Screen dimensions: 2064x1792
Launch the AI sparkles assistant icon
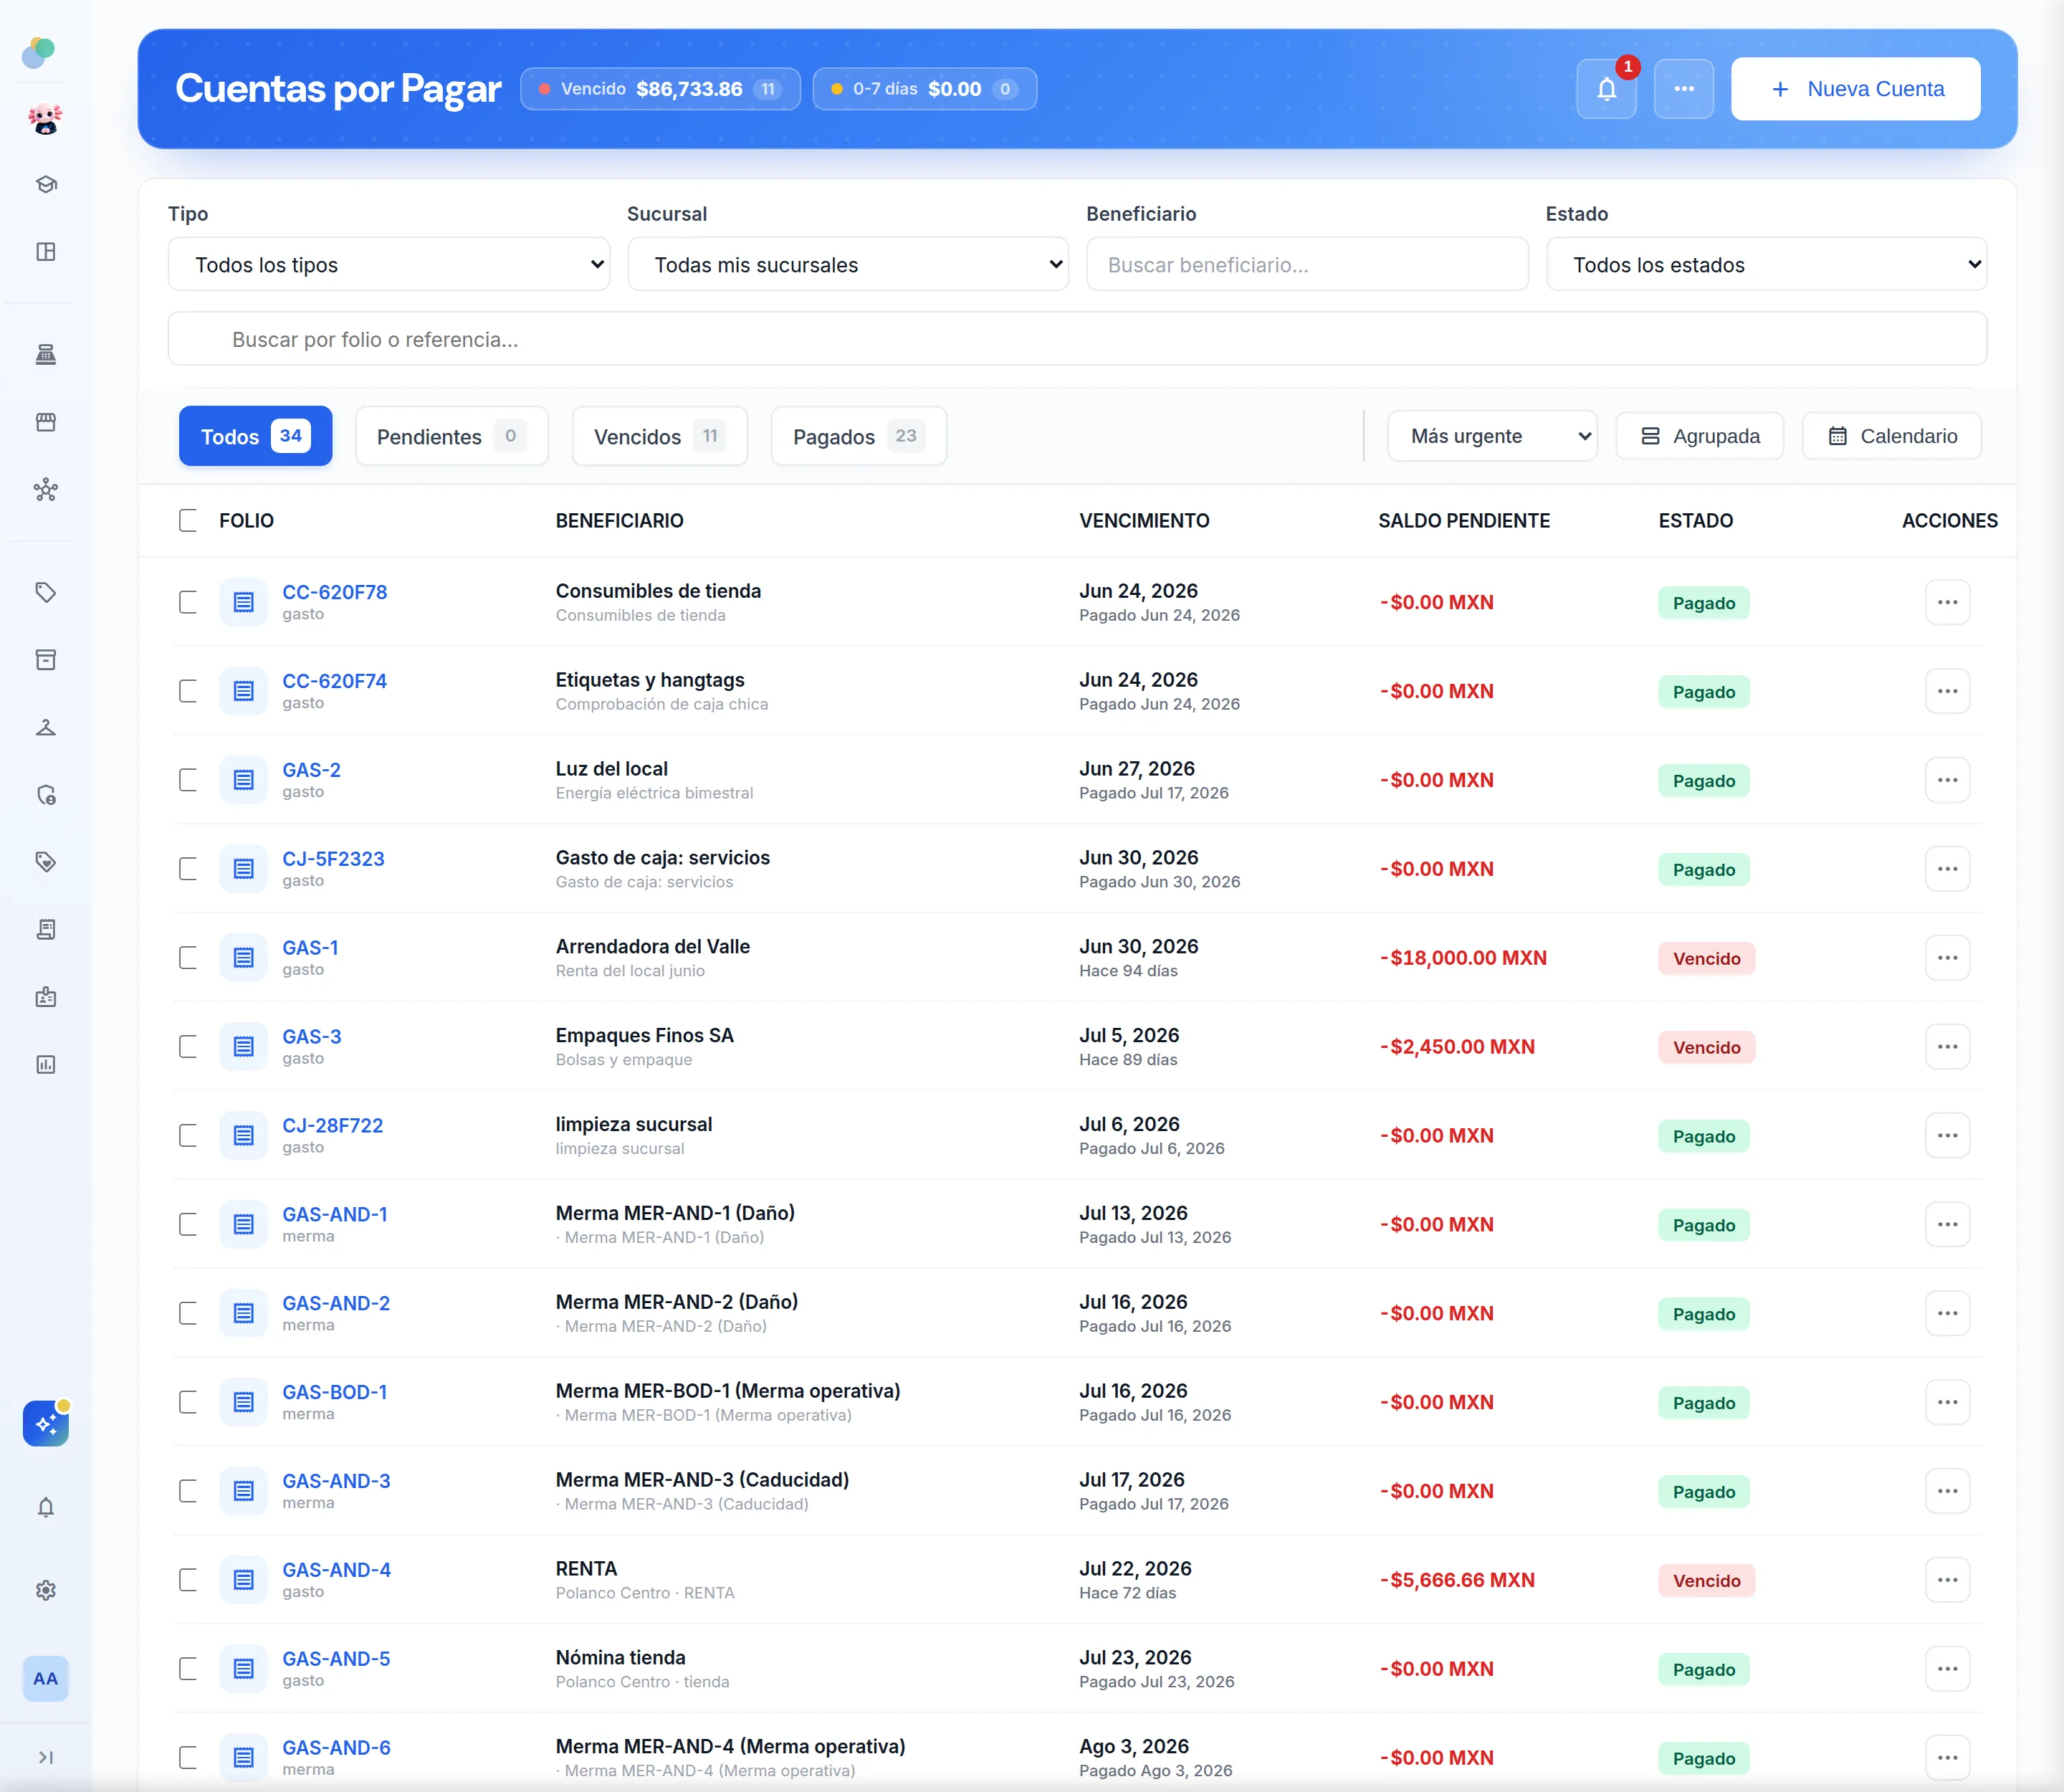point(46,1423)
